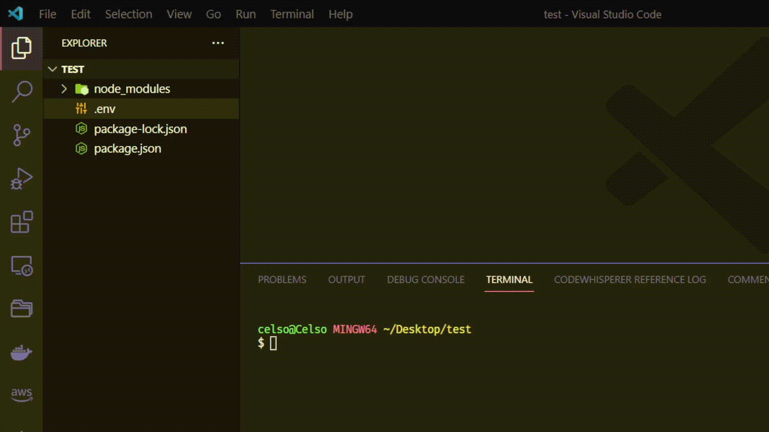The height and width of the screenshot is (432, 769).
Task: Click the package-lock.json file
Action: [140, 128]
